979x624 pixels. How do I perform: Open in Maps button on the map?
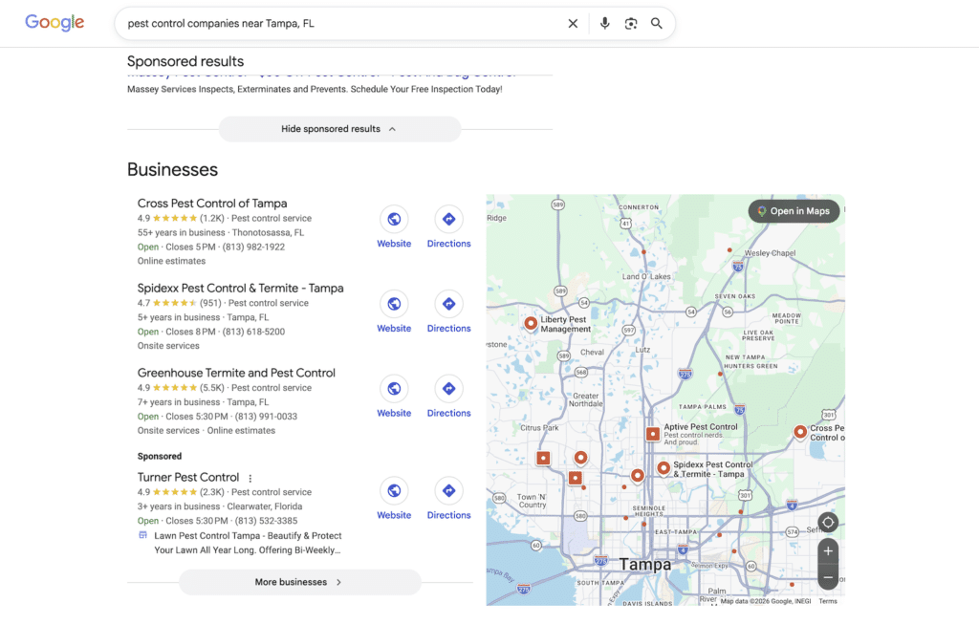click(x=794, y=211)
